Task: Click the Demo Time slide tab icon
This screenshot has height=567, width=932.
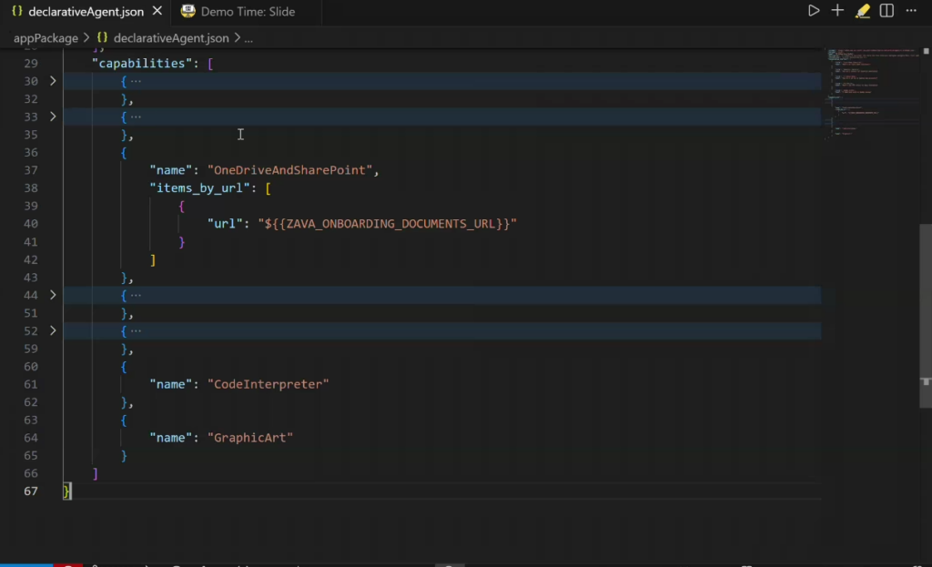Action: coord(188,12)
